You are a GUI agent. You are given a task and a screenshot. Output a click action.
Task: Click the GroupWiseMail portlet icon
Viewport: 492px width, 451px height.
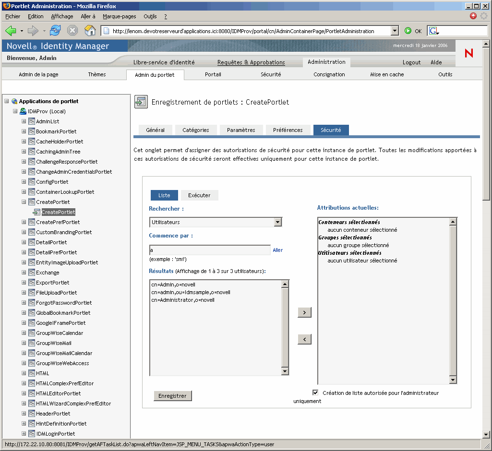[x=31, y=343]
